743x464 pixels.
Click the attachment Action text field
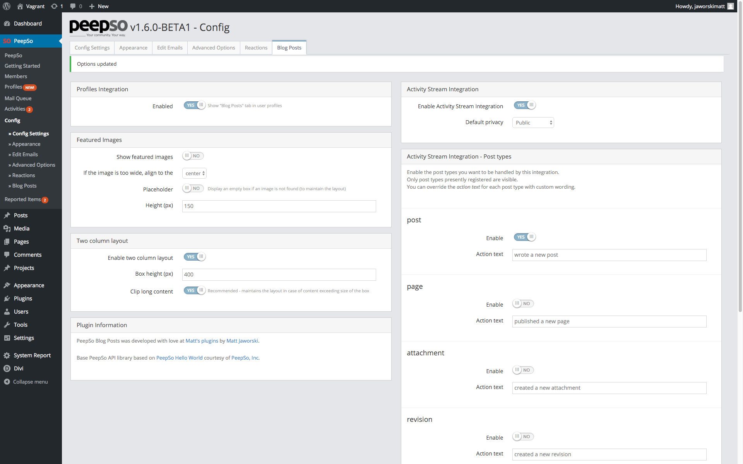609,388
